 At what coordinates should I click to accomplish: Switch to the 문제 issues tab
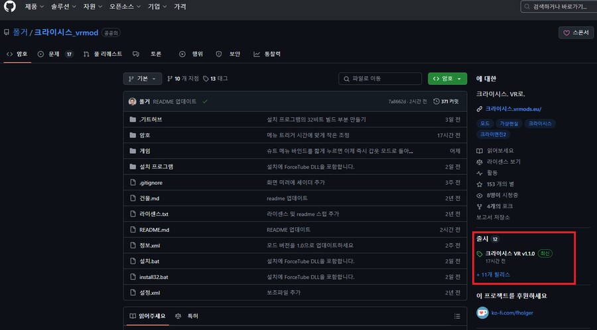(x=55, y=54)
